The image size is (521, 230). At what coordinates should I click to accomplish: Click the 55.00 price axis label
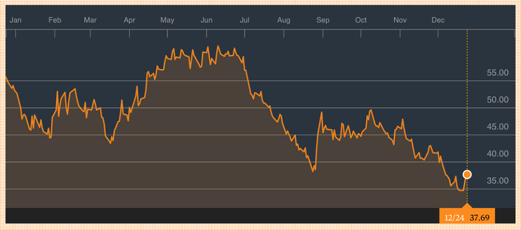point(498,73)
